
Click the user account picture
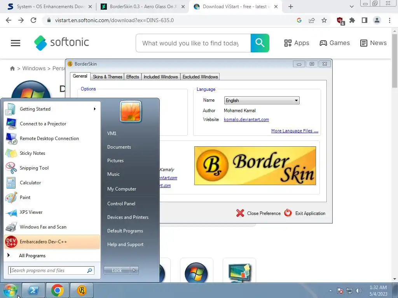tap(131, 111)
